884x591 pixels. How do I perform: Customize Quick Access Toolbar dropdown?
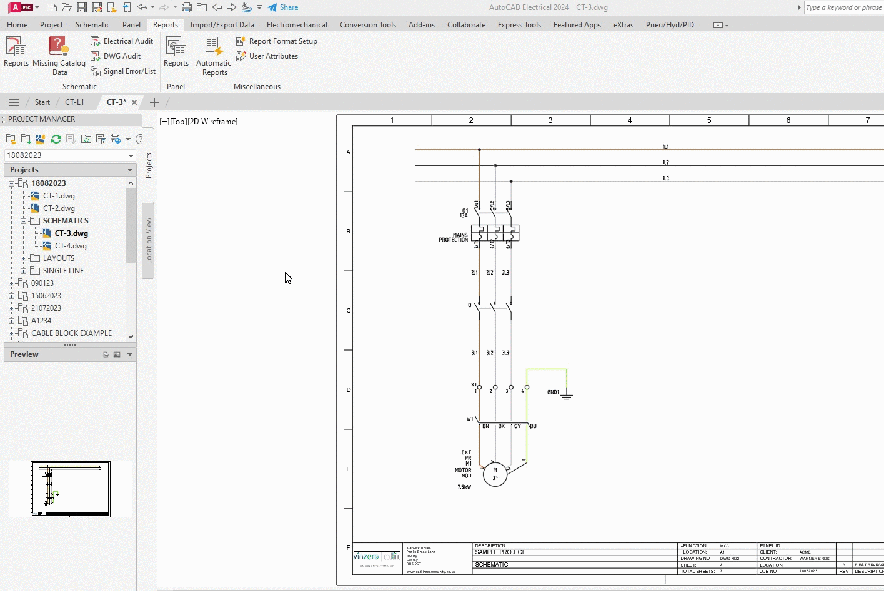click(259, 7)
